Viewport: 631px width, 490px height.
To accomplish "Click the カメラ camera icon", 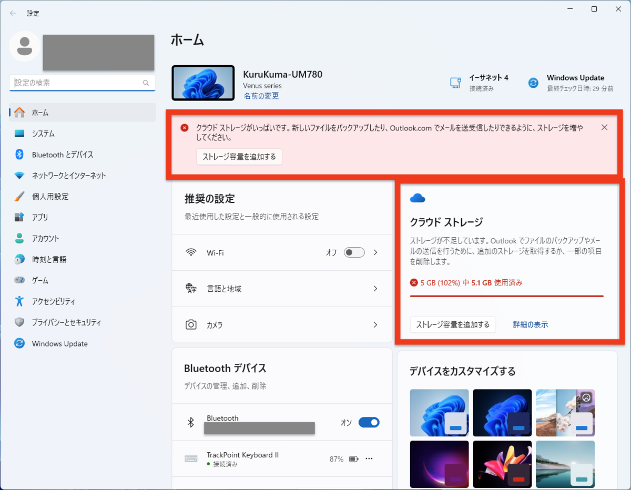I will (191, 325).
